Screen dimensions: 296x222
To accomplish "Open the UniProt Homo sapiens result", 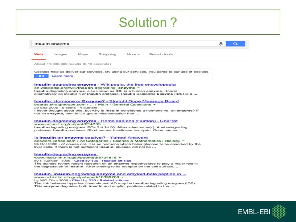I will coord(106,121).
